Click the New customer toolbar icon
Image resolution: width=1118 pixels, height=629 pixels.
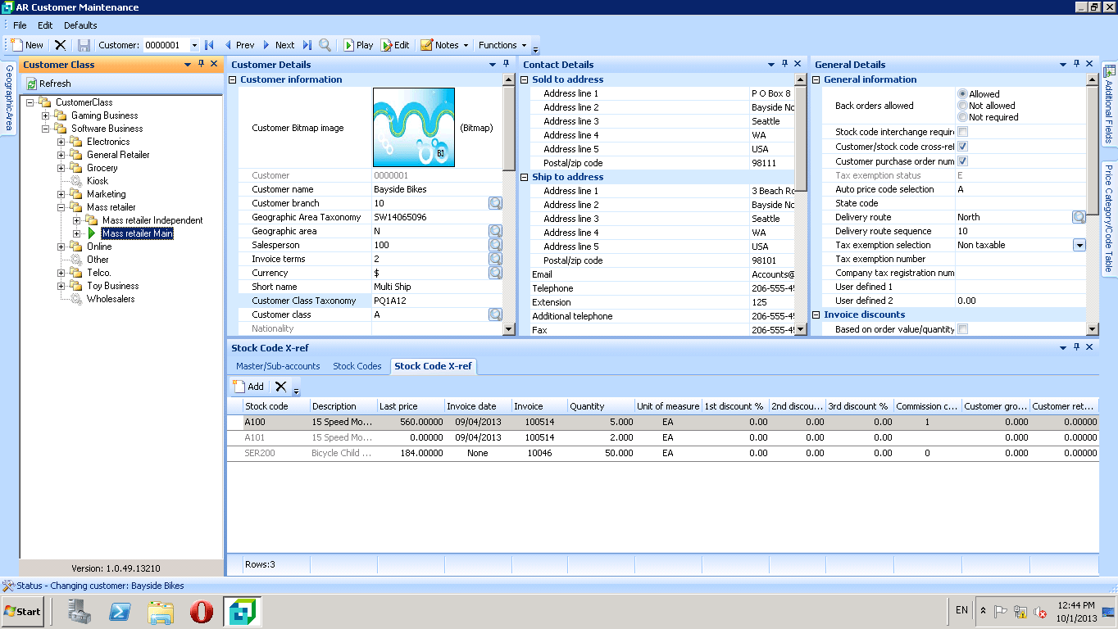tap(17, 45)
